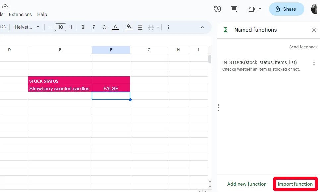Open the fill color tool

[x=129, y=27]
